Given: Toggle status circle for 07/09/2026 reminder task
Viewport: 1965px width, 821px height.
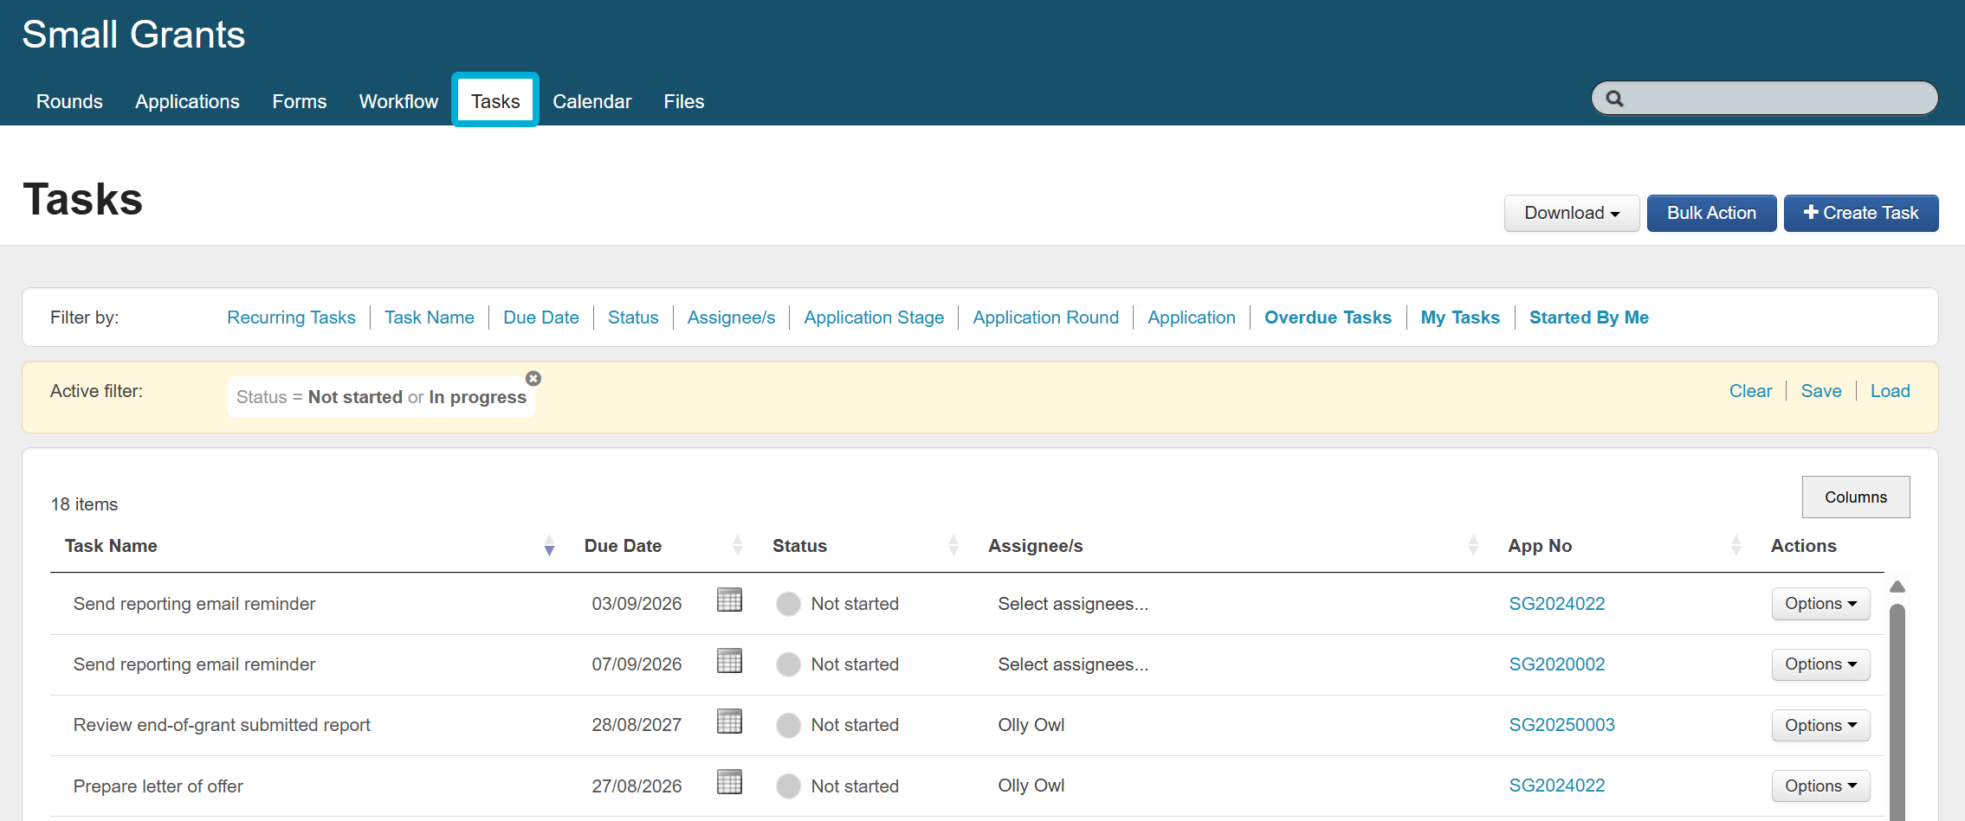Looking at the screenshot, I should click(x=788, y=664).
